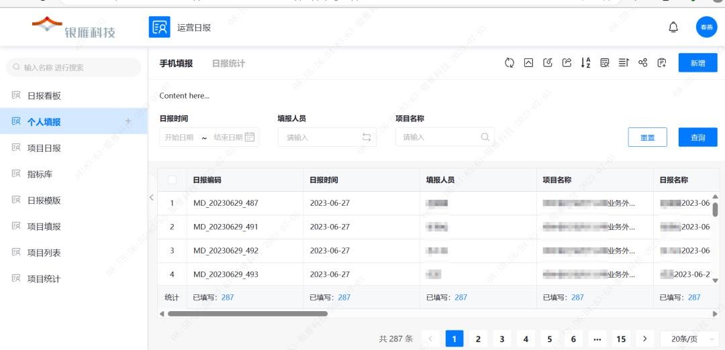Screen dimensions: 725x350
Task: Switch to the 日报统计 tab
Action: (228, 64)
